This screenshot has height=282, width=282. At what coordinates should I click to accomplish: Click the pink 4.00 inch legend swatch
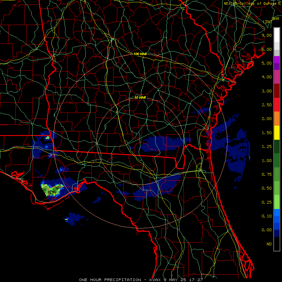coord(277,77)
